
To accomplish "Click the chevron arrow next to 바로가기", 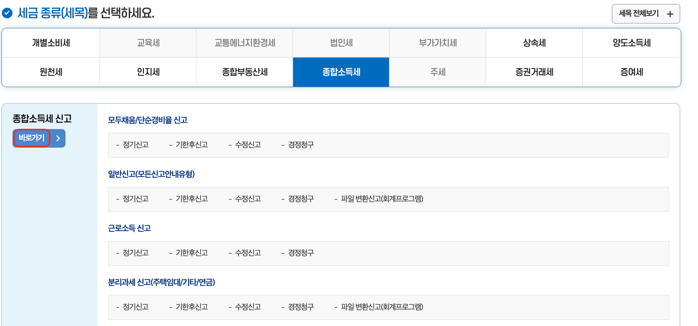I will click(x=58, y=138).
